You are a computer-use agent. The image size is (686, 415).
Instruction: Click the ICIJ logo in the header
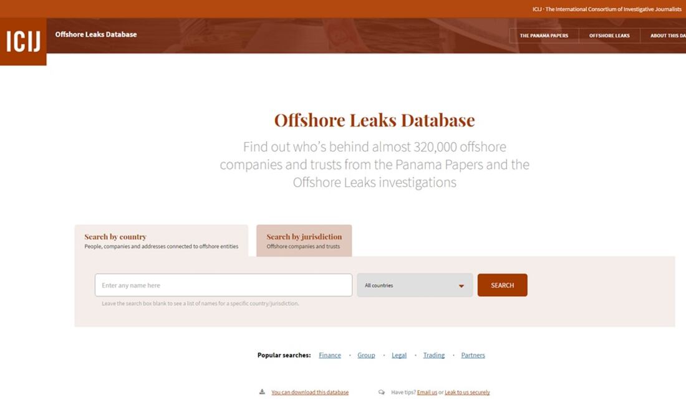click(x=23, y=42)
